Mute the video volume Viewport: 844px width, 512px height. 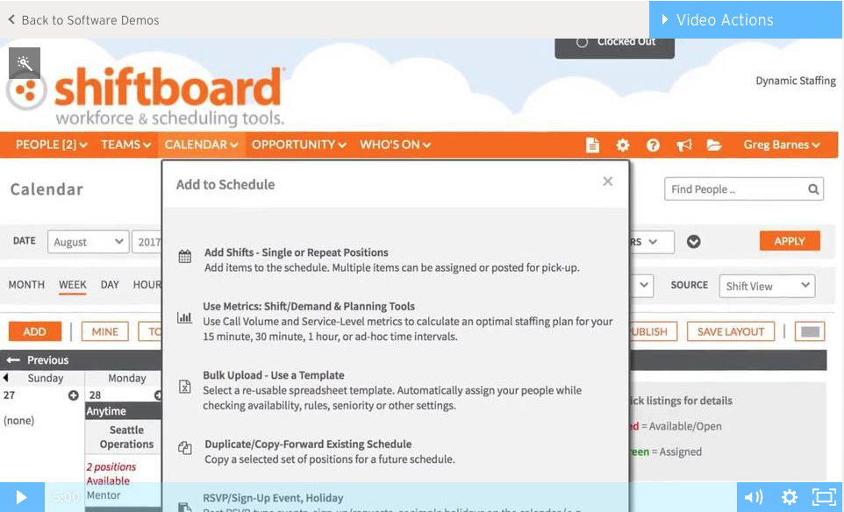click(753, 497)
